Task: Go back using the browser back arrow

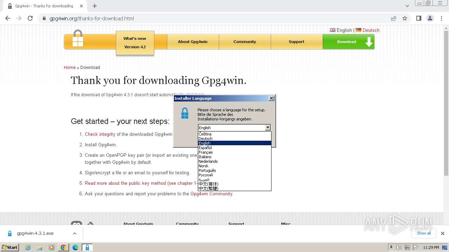Action: pyautogui.click(x=8, y=18)
